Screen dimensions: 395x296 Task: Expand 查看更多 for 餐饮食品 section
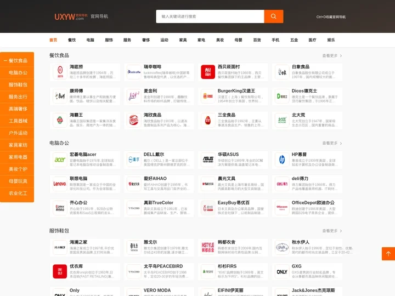332,55
